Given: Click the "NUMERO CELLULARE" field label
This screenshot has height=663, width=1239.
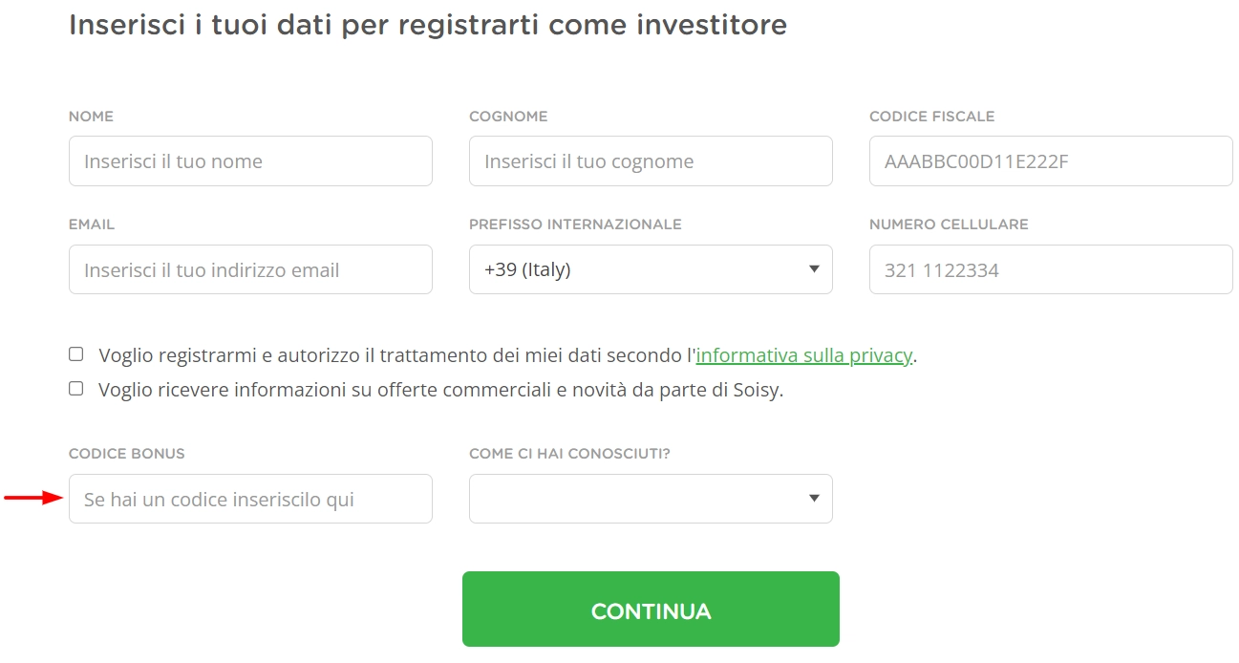Looking at the screenshot, I should coord(948,225).
